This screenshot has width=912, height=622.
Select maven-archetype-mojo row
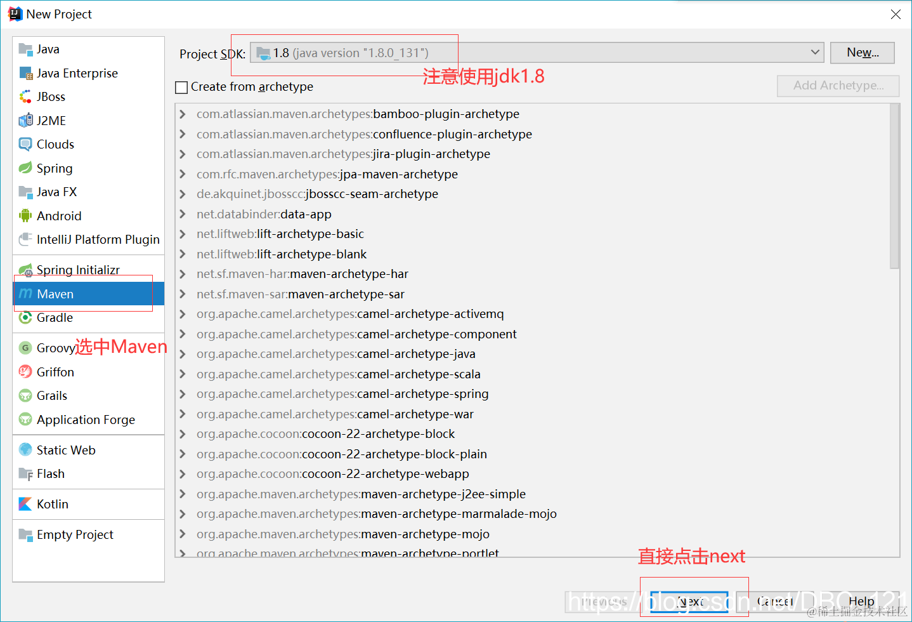point(533,534)
